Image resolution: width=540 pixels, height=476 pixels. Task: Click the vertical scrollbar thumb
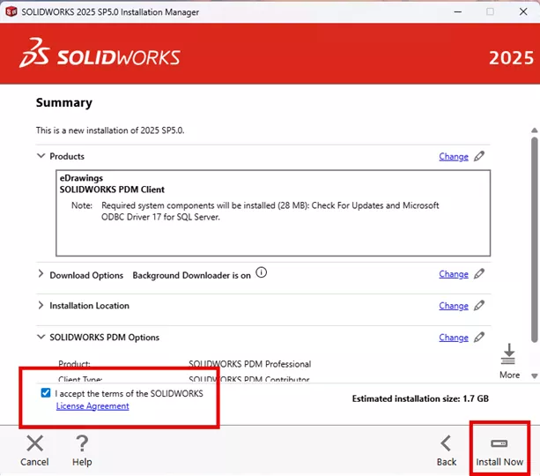click(x=535, y=240)
